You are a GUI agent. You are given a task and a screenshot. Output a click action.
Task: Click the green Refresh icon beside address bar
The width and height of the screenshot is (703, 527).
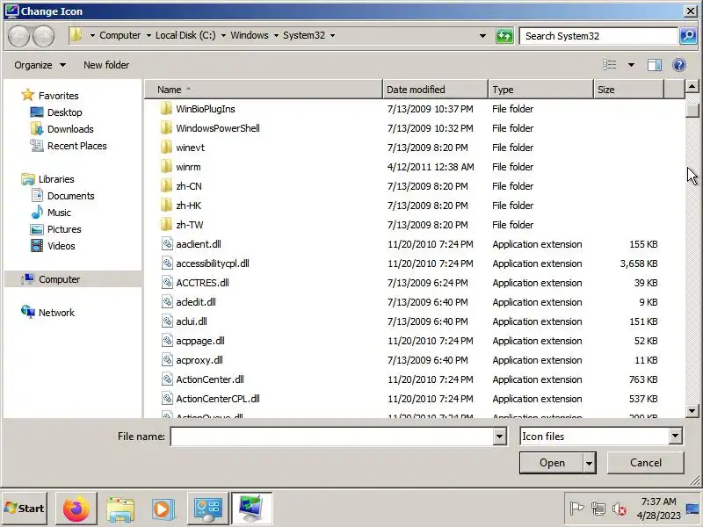[504, 36]
